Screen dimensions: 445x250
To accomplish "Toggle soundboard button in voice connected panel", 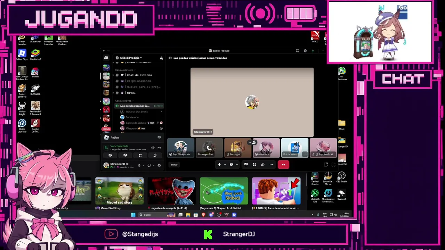I will click(155, 155).
